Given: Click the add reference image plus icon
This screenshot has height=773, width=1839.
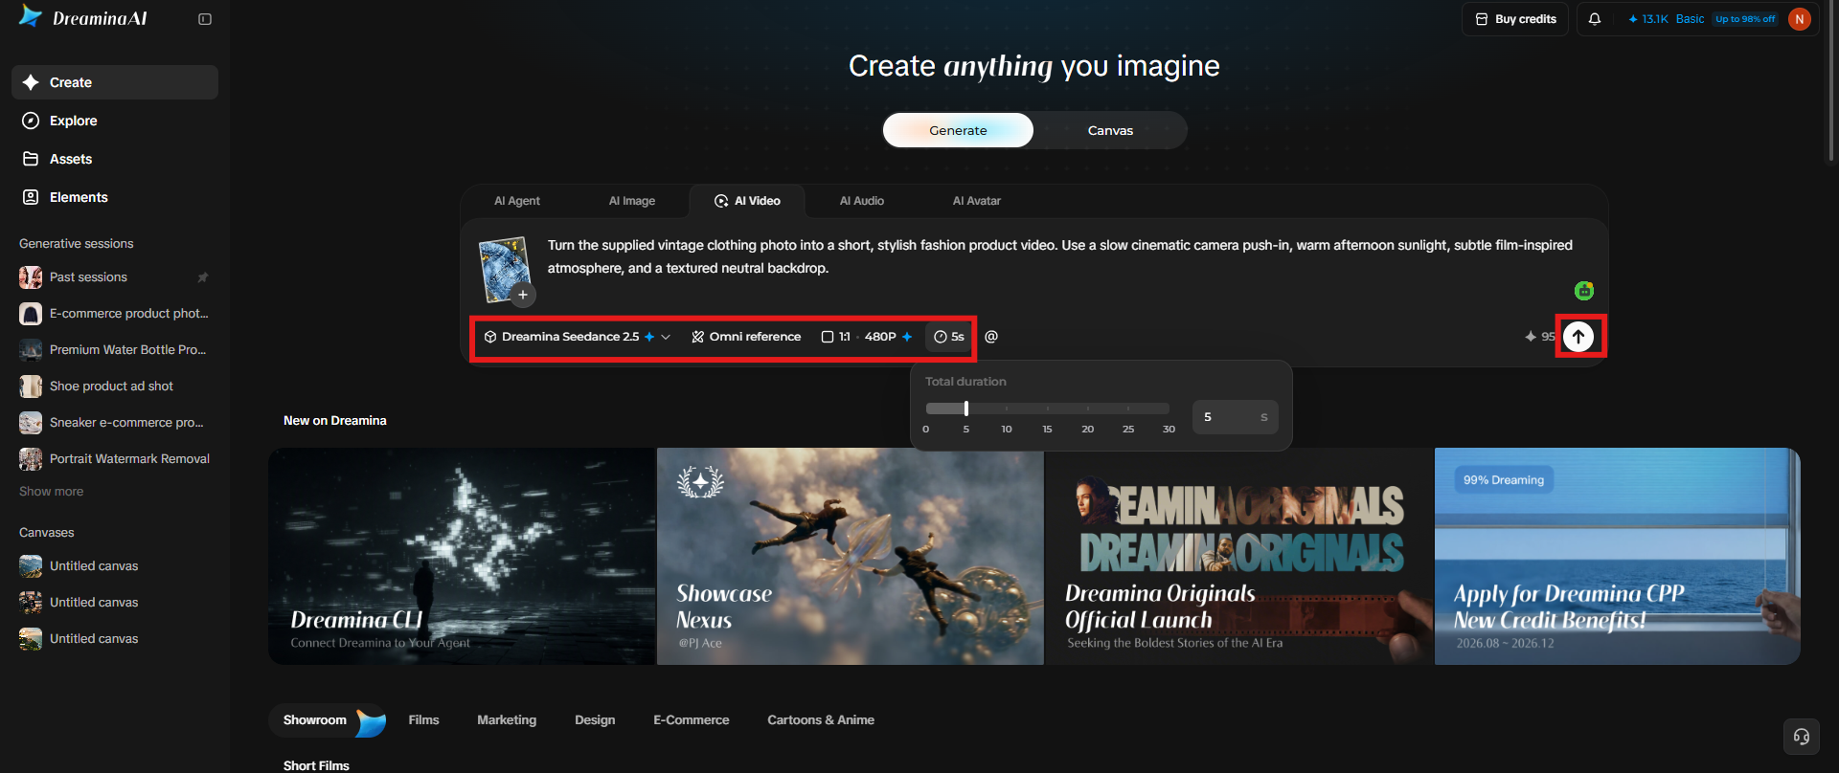Looking at the screenshot, I should point(523,295).
